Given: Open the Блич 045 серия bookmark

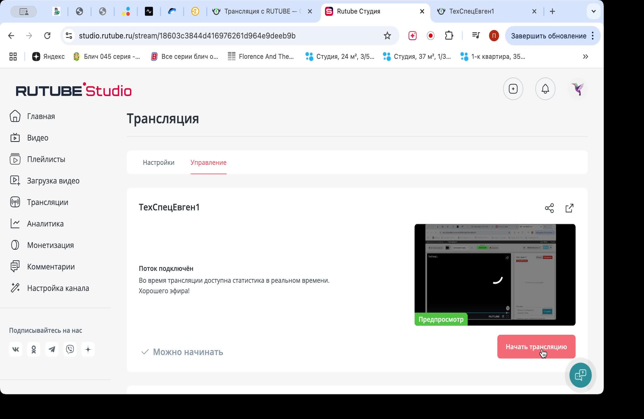Looking at the screenshot, I should [107, 57].
